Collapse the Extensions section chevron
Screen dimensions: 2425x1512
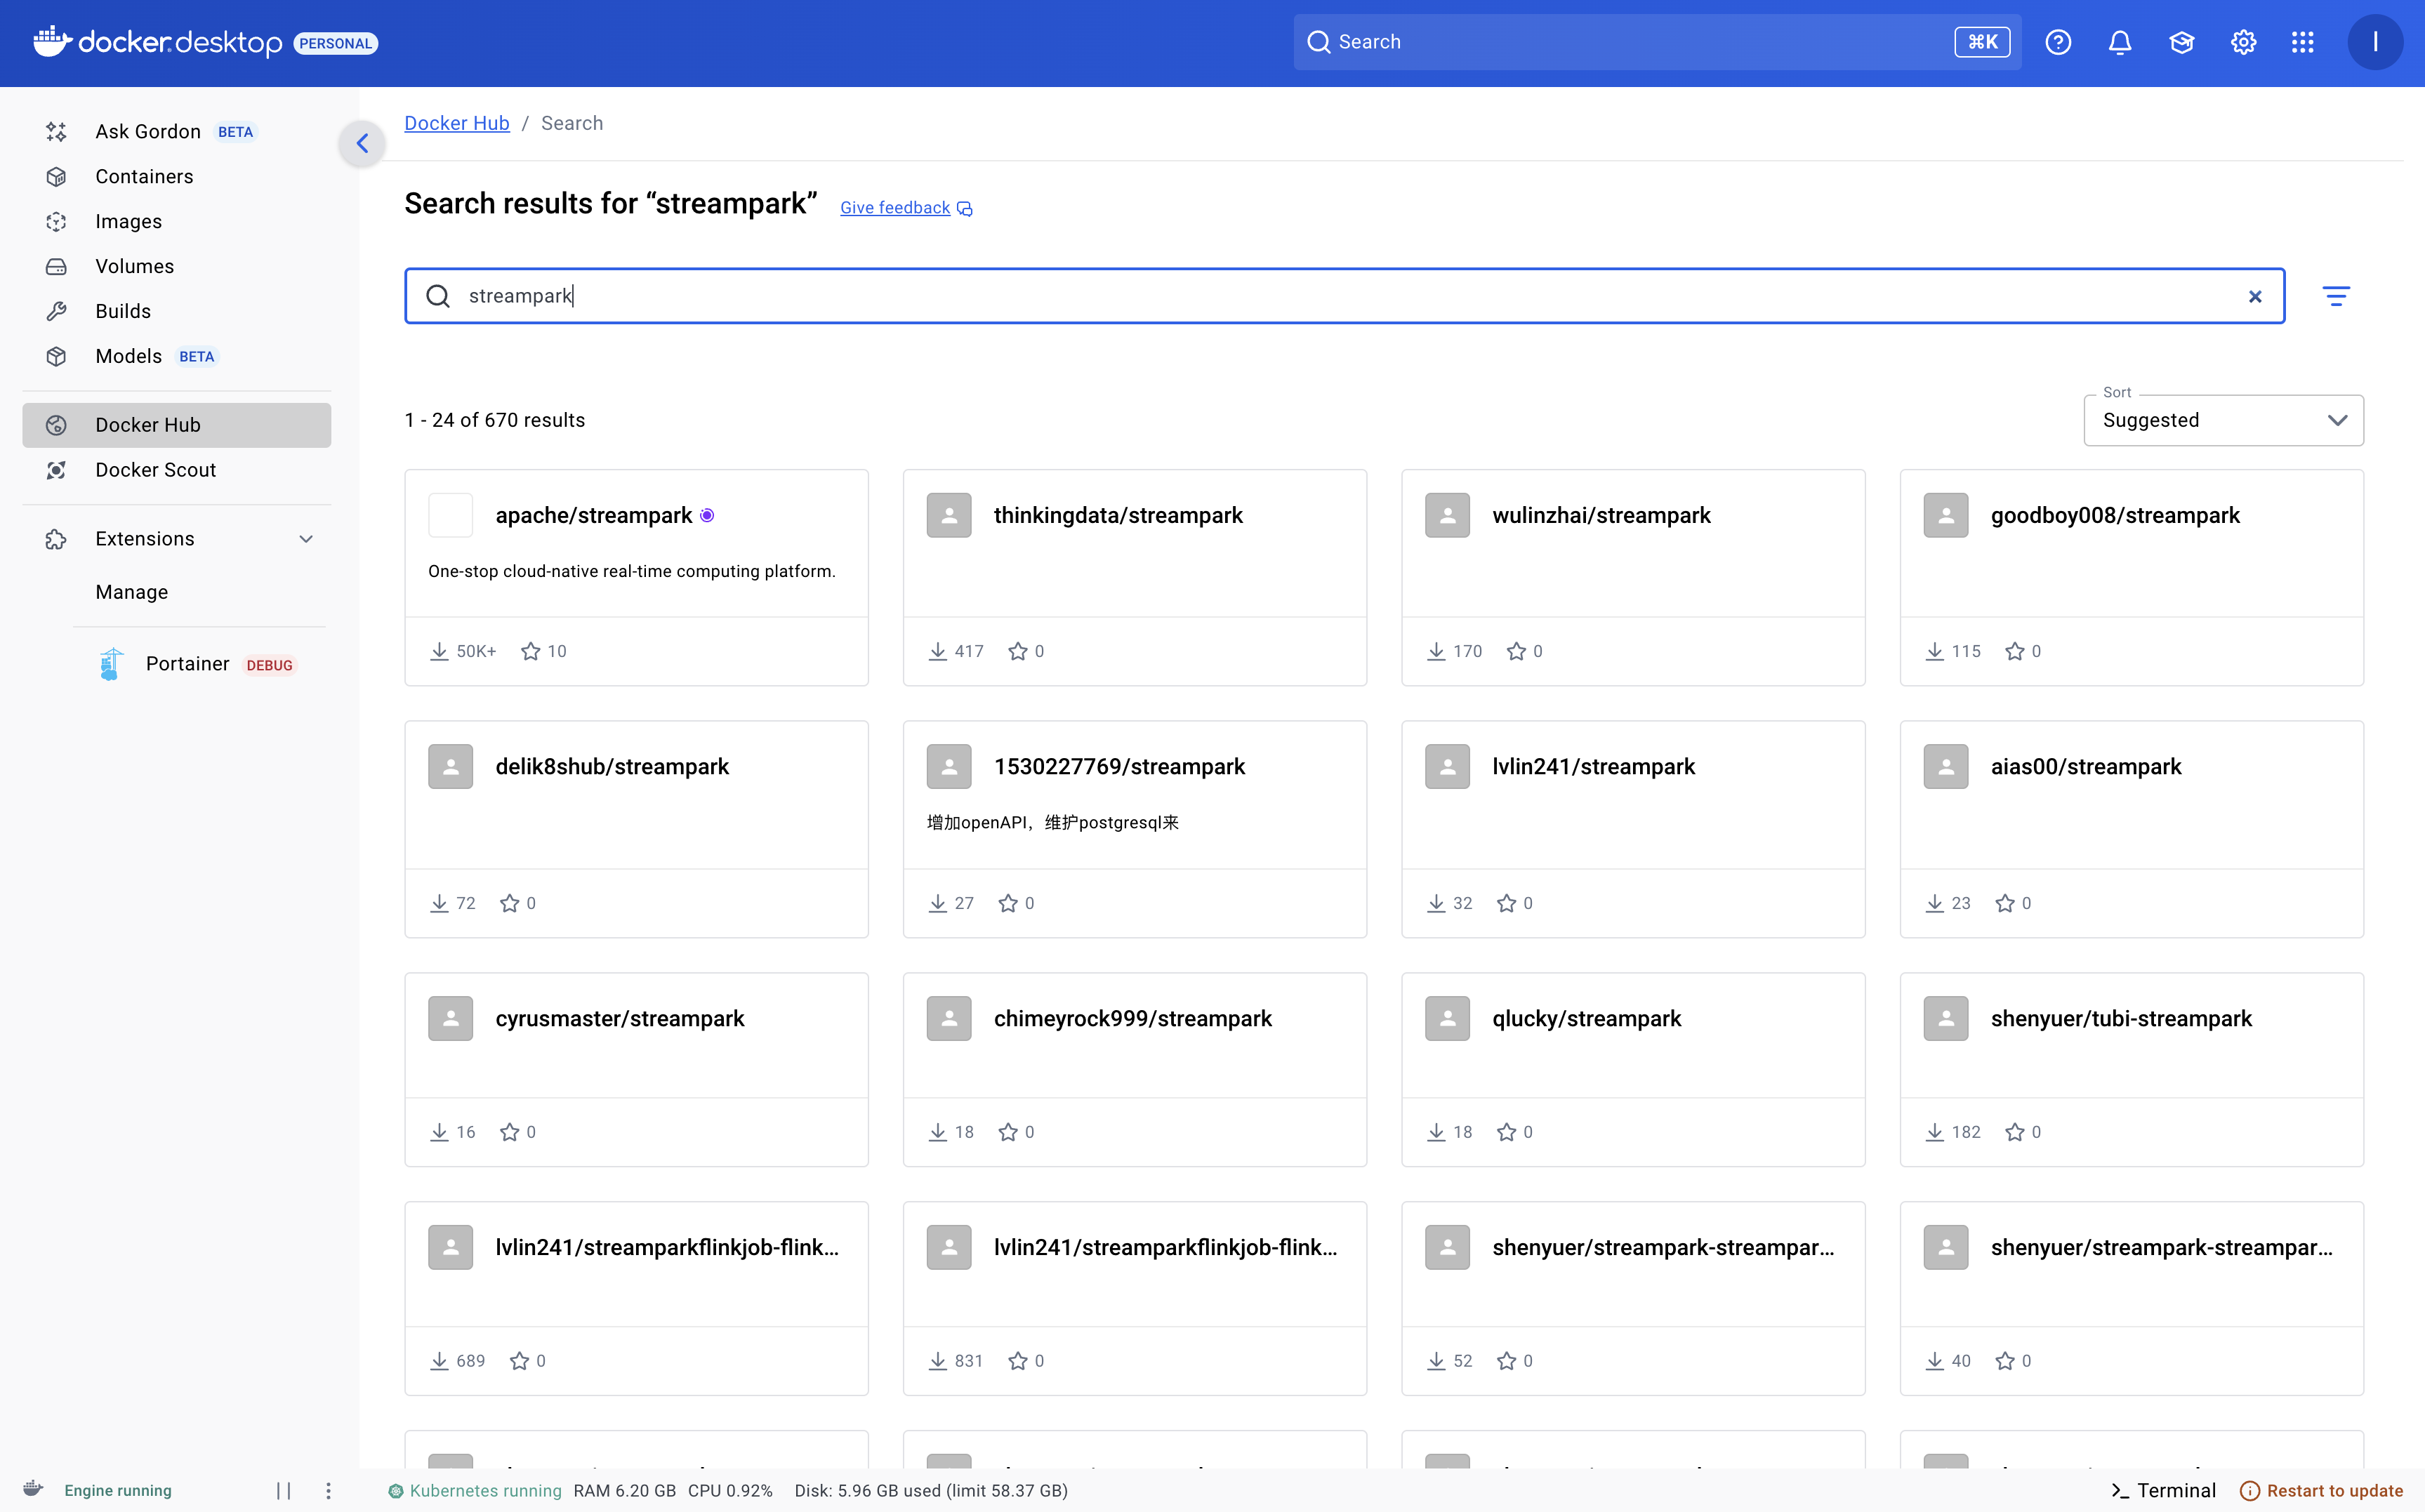click(x=306, y=539)
